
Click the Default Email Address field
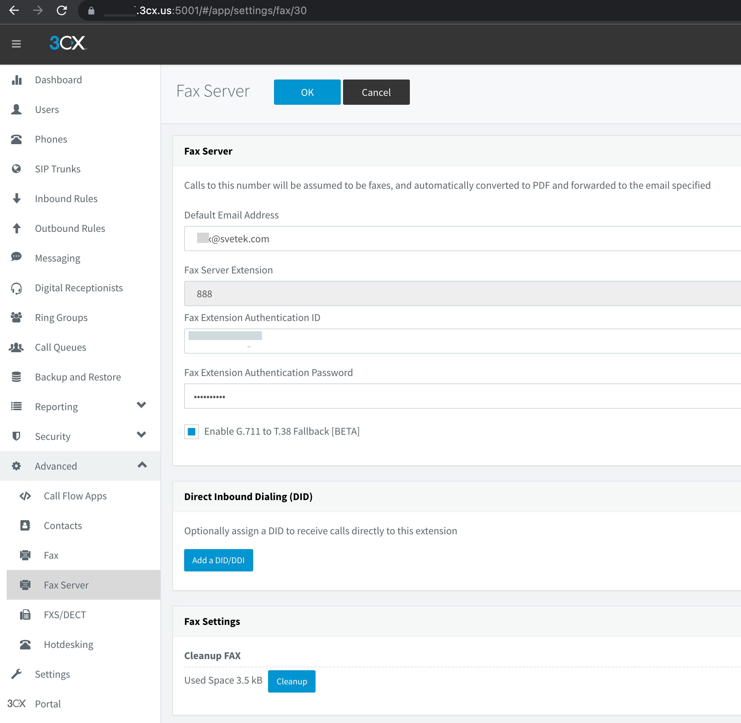coord(463,239)
